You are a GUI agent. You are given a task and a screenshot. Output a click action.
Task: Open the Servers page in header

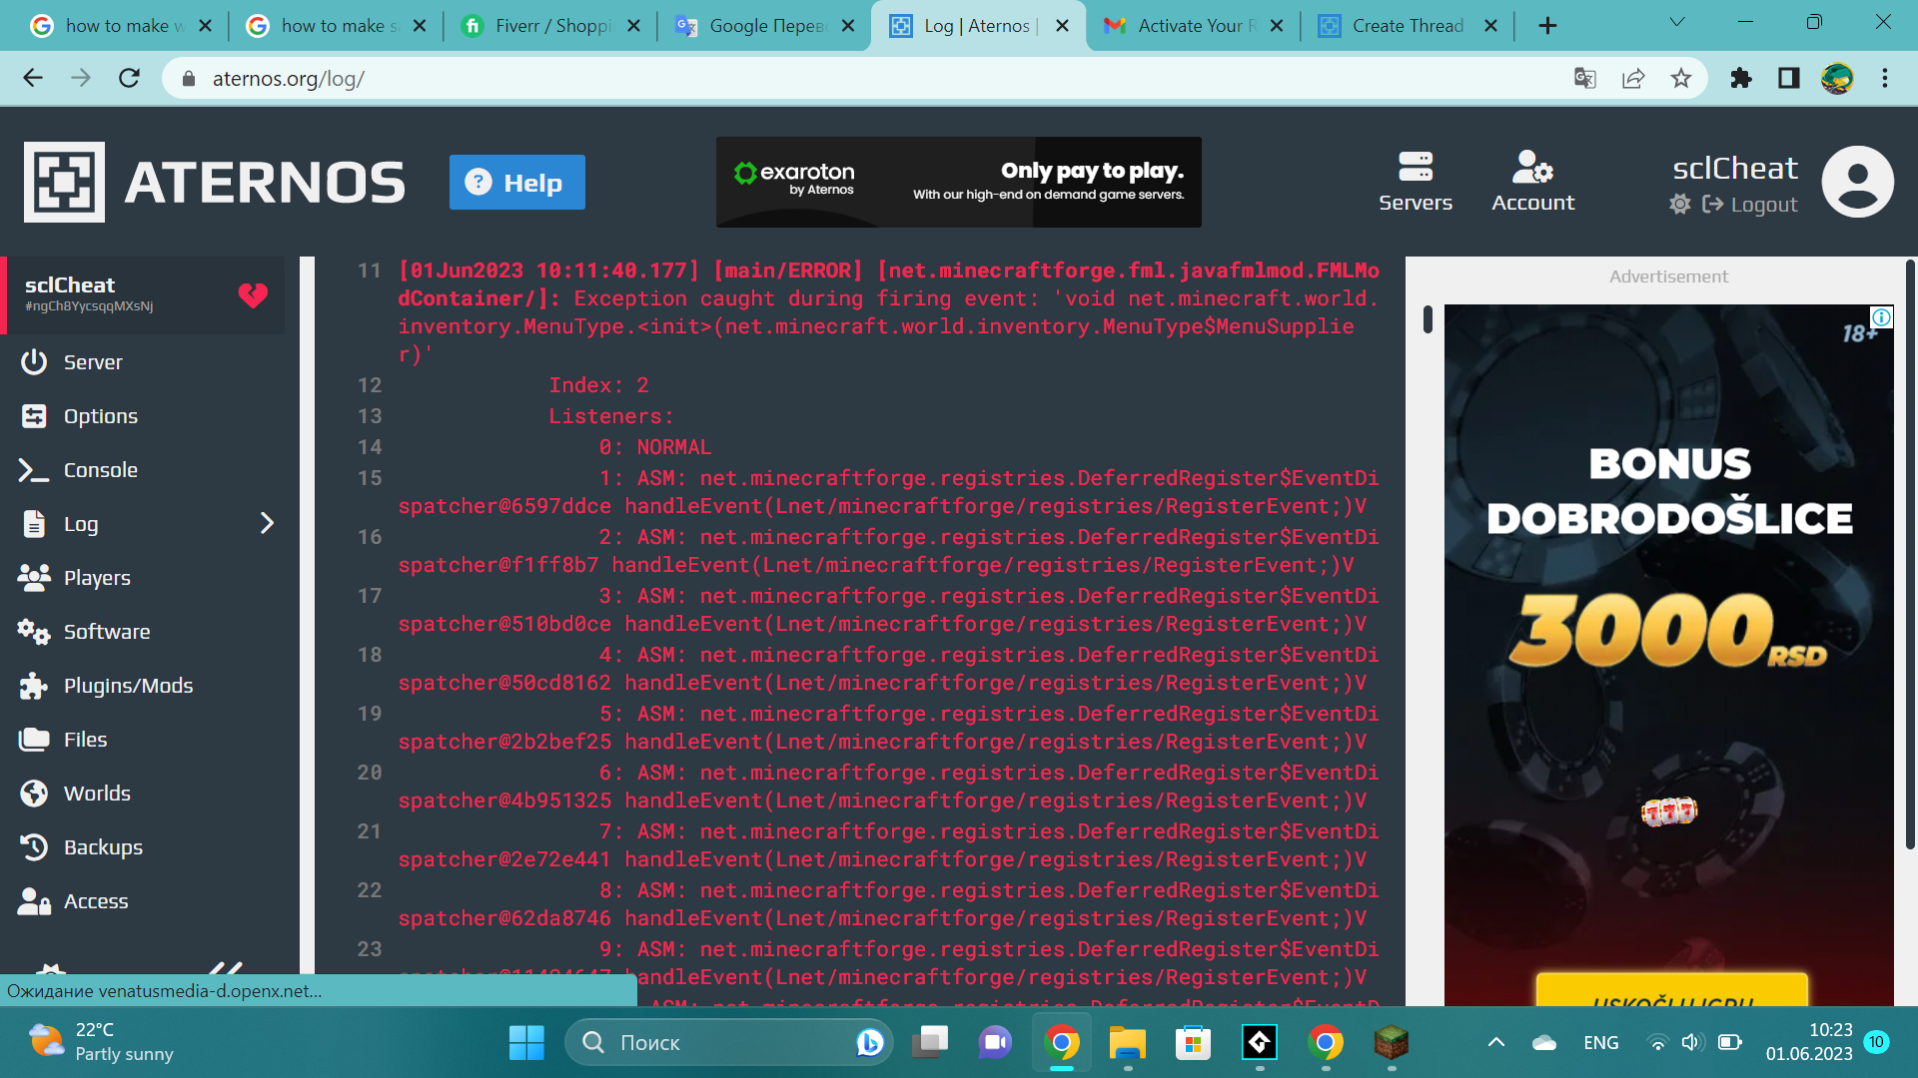[1416, 182]
